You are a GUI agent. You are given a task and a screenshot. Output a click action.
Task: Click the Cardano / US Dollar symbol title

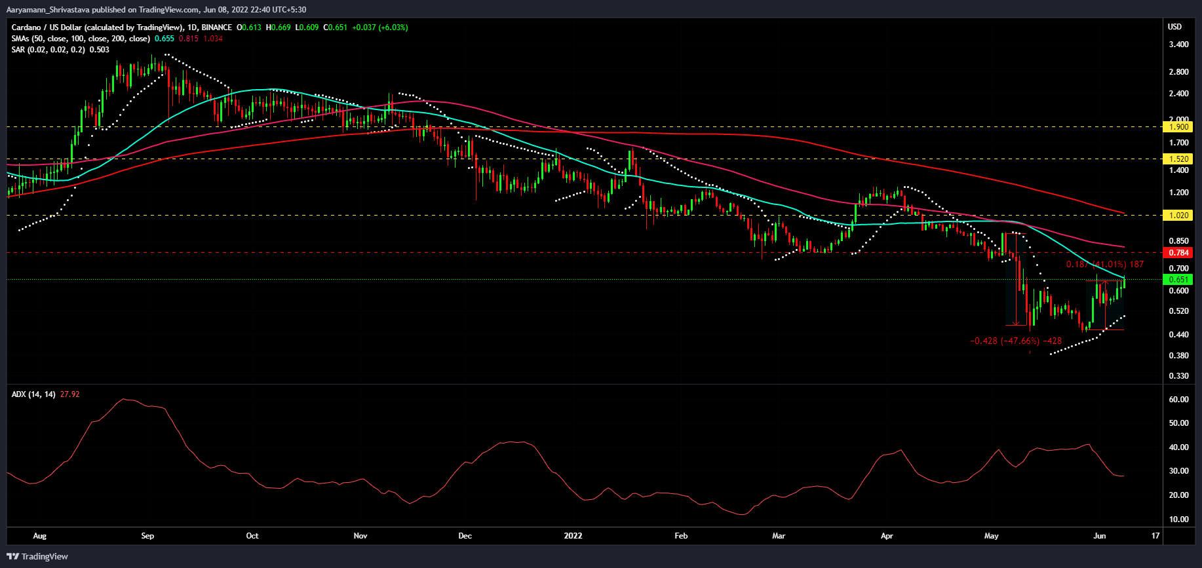[97, 28]
